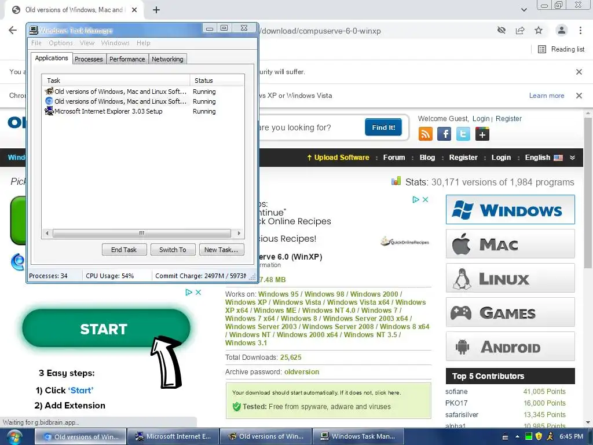This screenshot has height=445, width=593.
Task: Click the Upload Software link
Action: 338,158
